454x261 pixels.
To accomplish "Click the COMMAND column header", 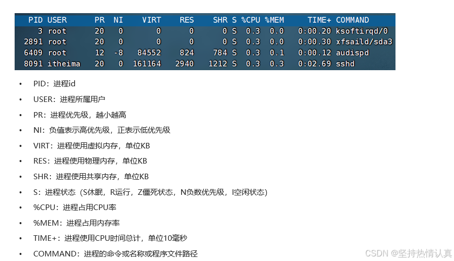I will coord(353,20).
